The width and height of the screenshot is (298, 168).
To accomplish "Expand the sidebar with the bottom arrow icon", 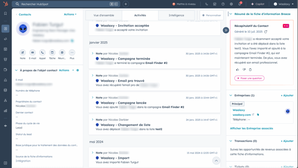I will [x=6, y=163].
